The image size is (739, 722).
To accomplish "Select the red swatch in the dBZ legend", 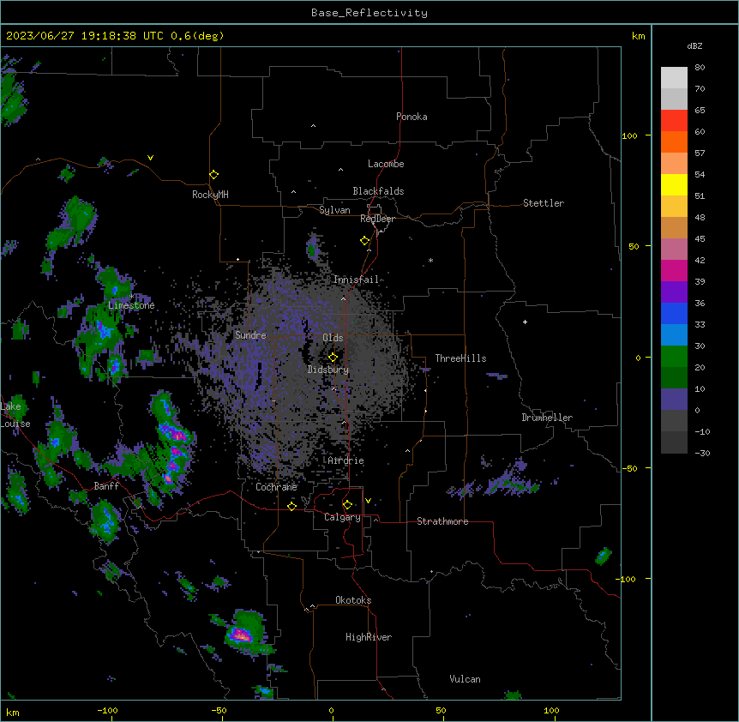I will point(674,120).
